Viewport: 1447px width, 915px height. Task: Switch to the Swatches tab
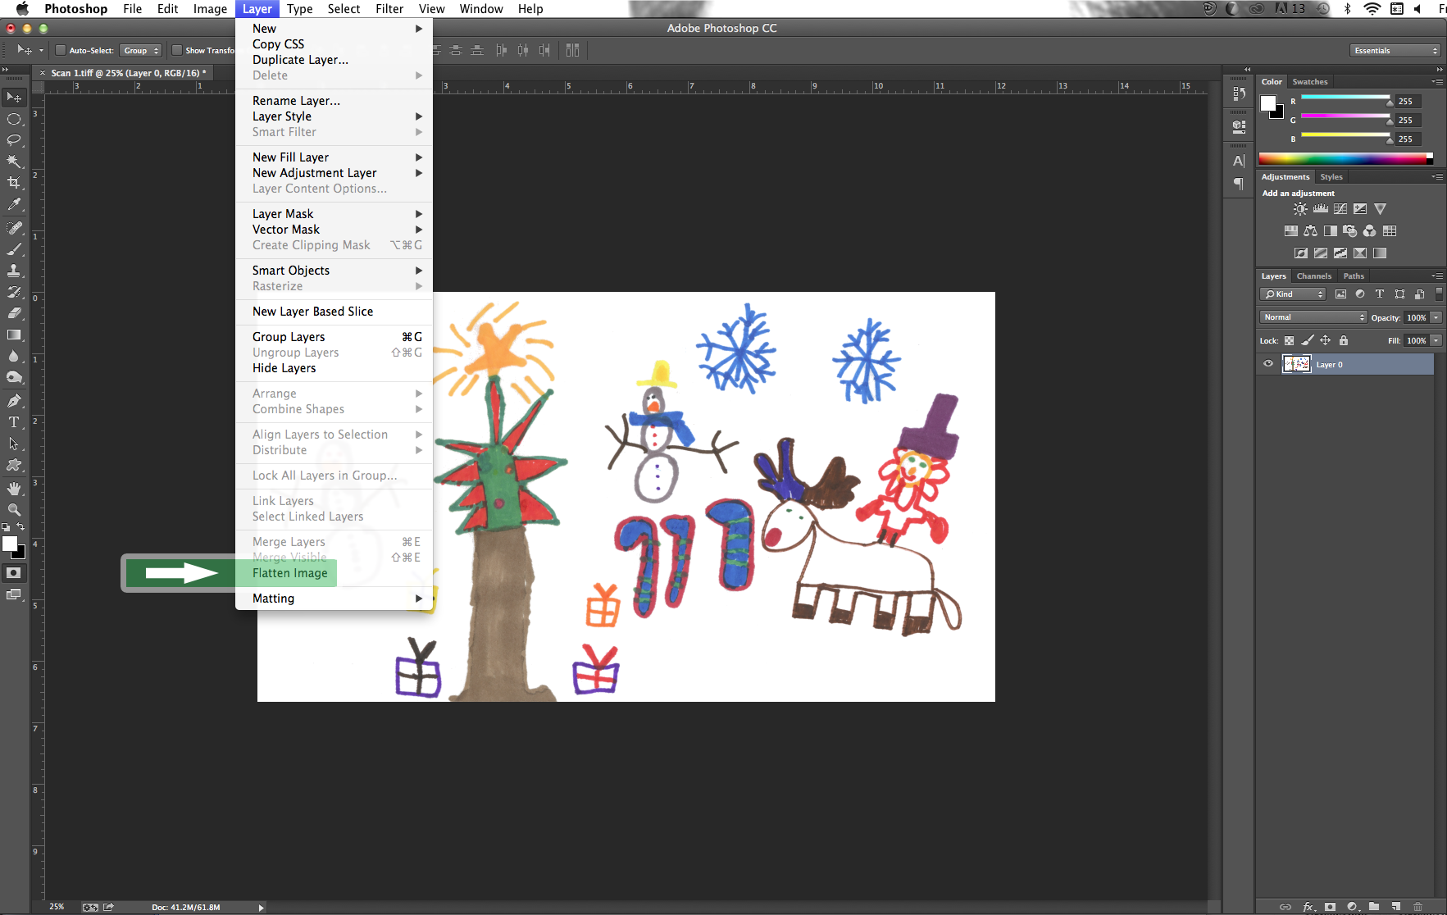click(1310, 82)
